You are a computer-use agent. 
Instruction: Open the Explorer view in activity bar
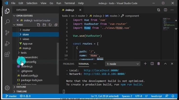click(7, 11)
